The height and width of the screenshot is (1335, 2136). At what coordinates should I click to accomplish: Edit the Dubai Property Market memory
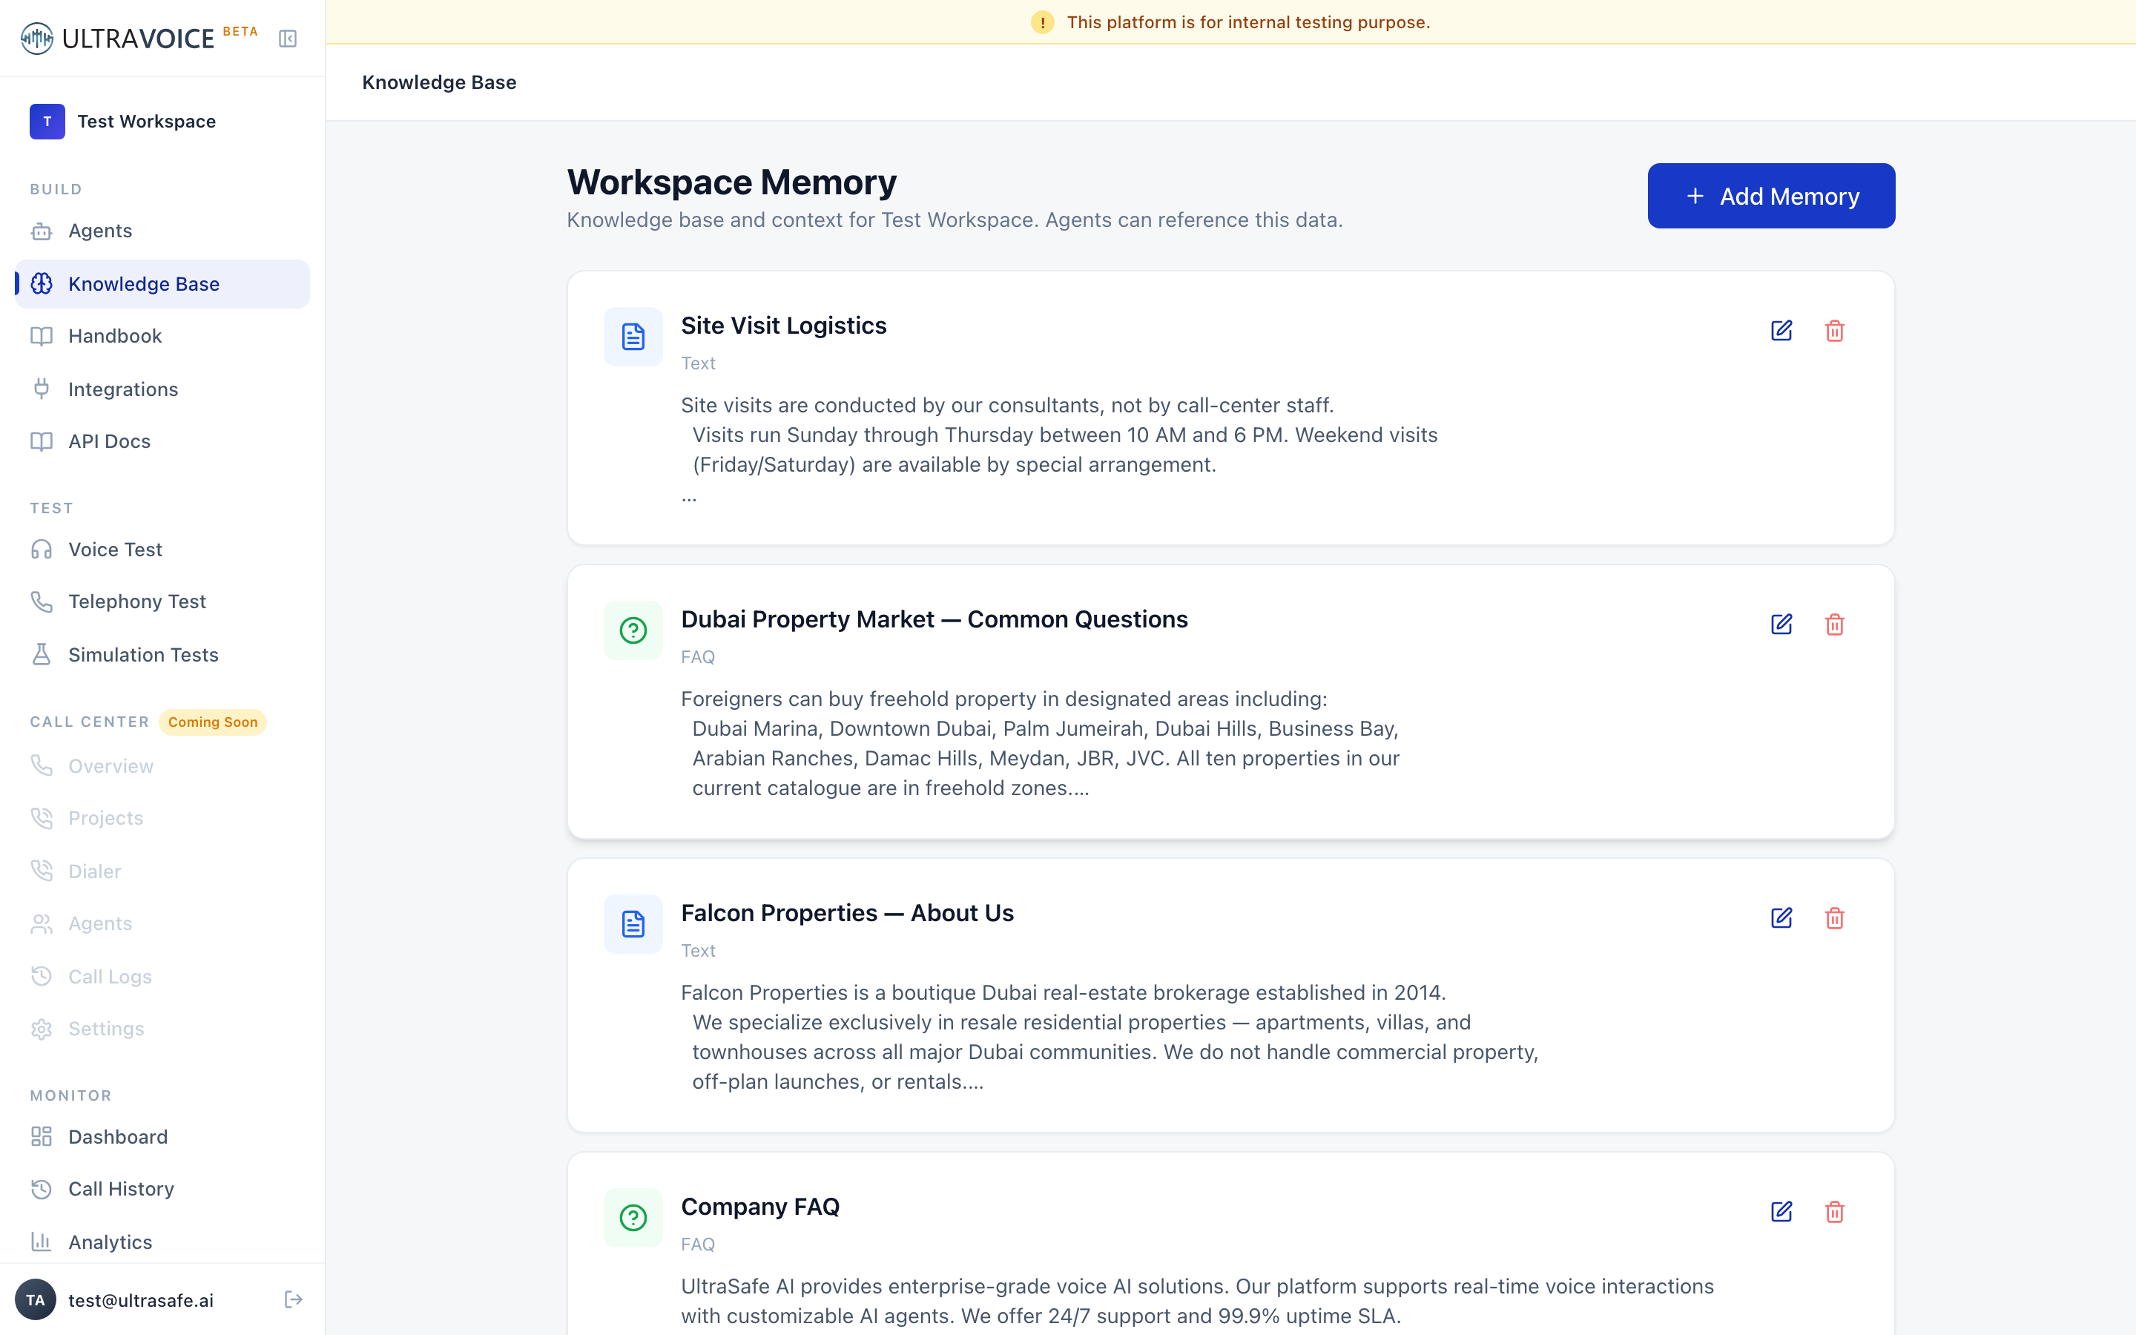(1781, 625)
